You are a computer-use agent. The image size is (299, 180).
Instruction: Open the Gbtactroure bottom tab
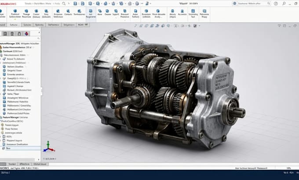pos(40,164)
